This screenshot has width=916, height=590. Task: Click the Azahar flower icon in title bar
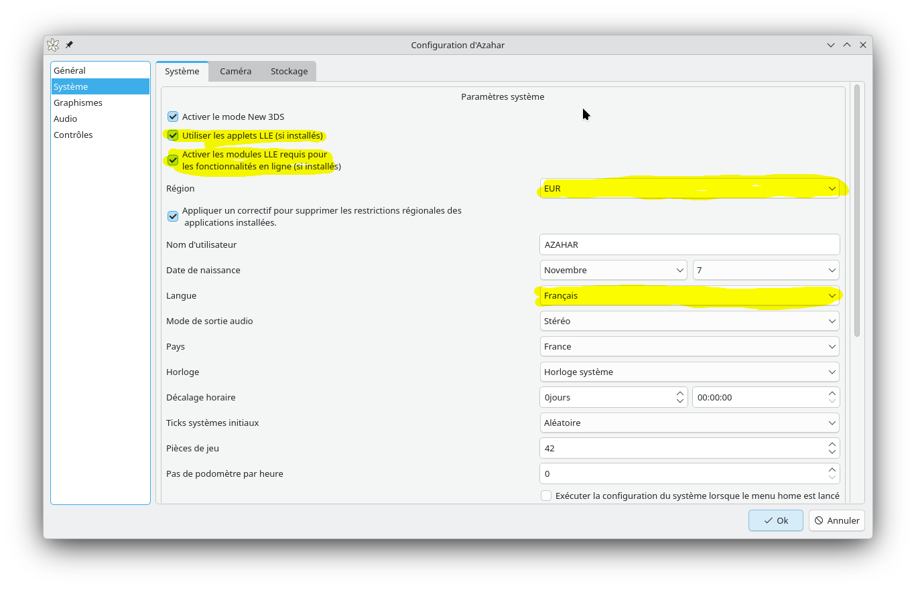(x=53, y=45)
